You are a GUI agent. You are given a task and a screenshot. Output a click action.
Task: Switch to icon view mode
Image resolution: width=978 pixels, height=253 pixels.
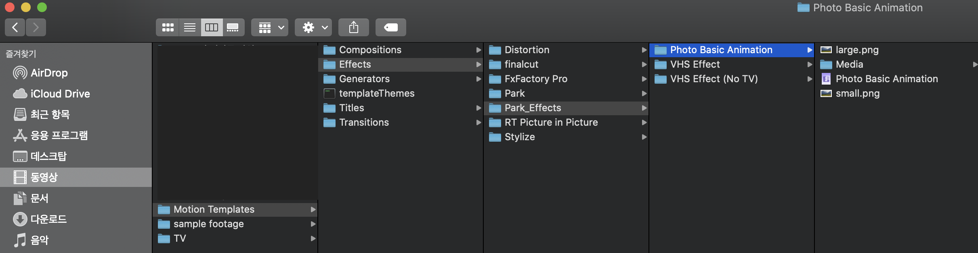pos(168,27)
